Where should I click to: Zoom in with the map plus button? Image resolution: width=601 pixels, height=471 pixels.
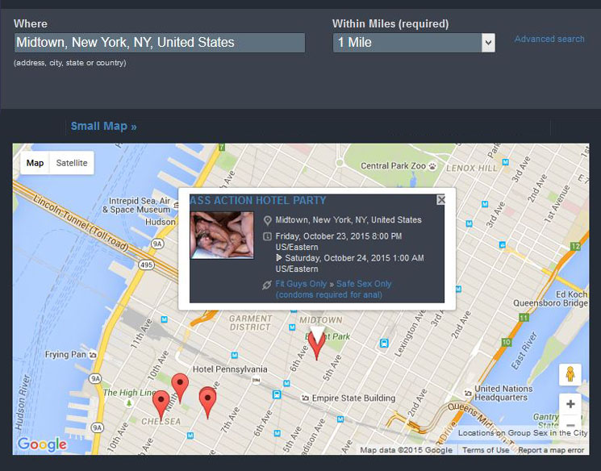pos(570,404)
